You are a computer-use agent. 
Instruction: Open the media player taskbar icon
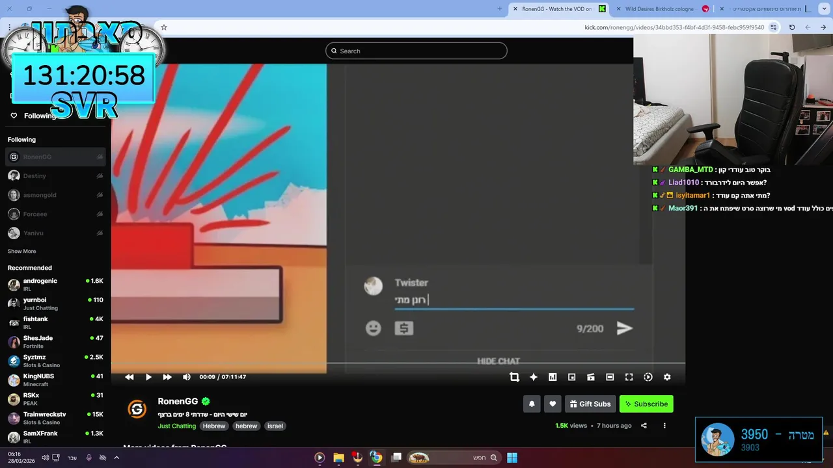(x=320, y=458)
